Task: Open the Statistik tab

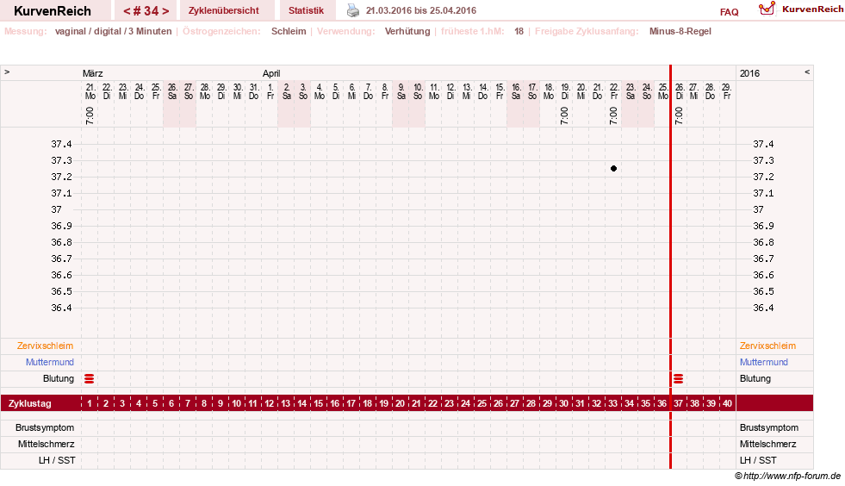Action: point(306,10)
